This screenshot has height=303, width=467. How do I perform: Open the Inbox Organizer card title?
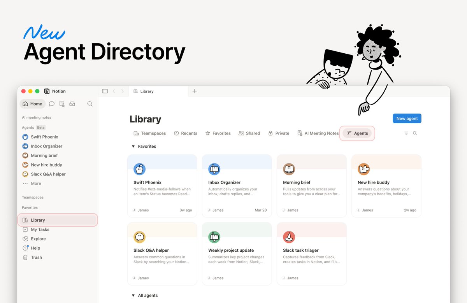click(x=224, y=182)
